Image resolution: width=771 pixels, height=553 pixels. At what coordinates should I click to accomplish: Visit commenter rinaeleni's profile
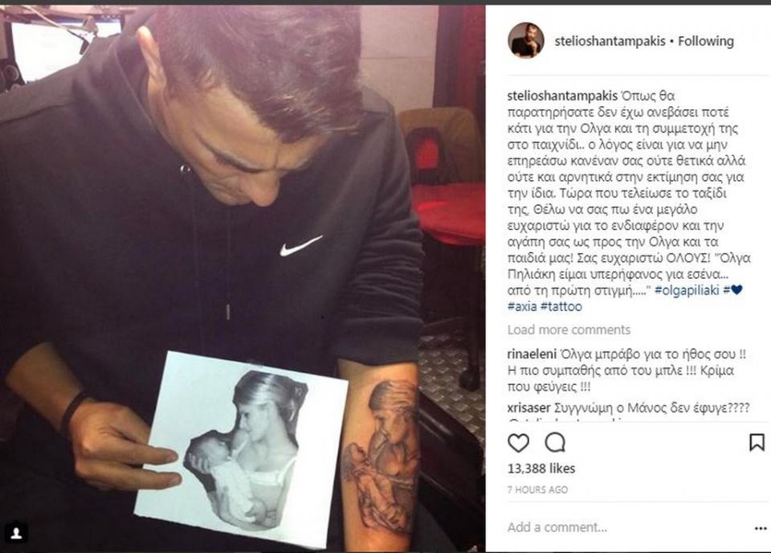[x=532, y=354]
